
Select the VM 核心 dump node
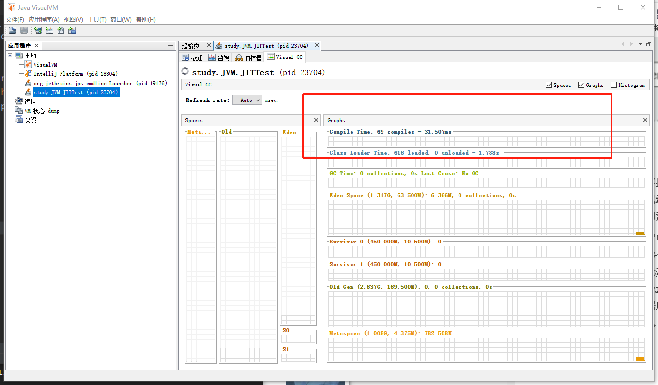coord(42,111)
